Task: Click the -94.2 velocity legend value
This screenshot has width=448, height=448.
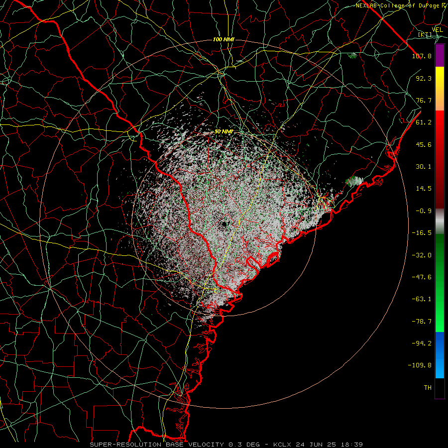Action: [x=422, y=343]
